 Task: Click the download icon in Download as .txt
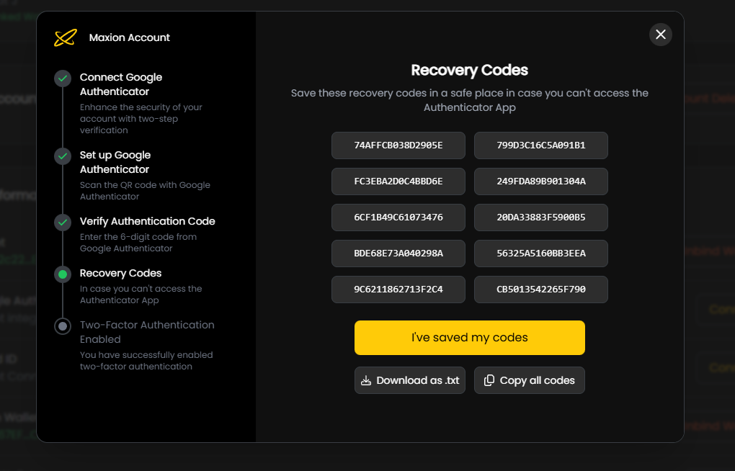click(x=366, y=380)
